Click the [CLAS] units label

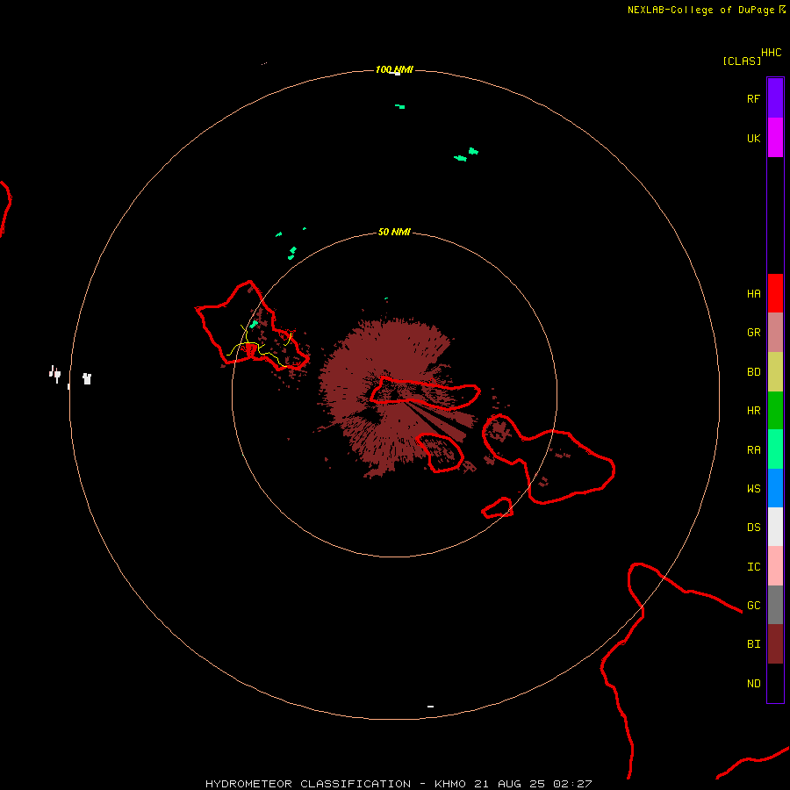(x=742, y=61)
